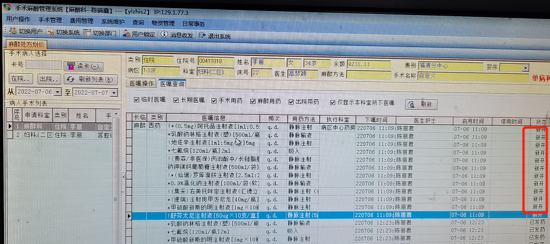
Task: Open 消息收发 messages toolbar icon
Action: [x=164, y=34]
